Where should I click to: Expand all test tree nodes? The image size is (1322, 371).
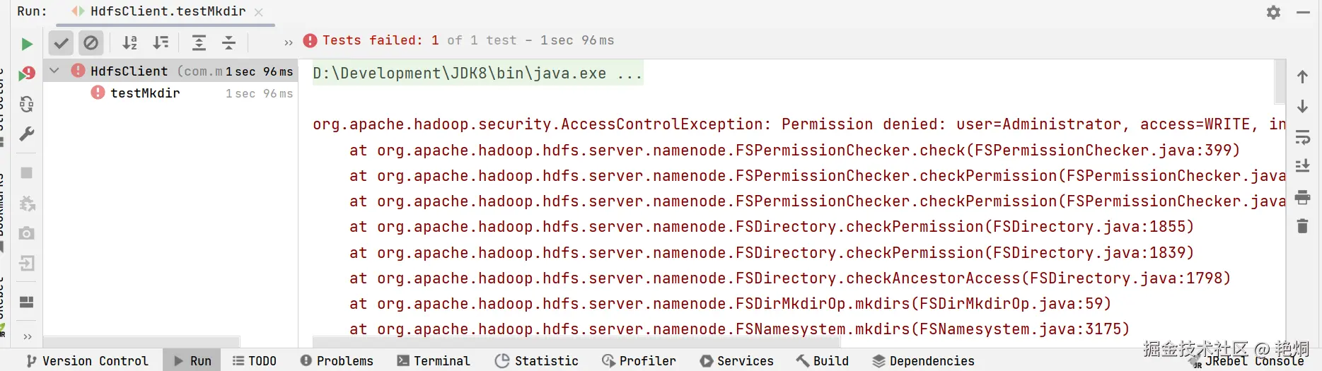click(199, 43)
